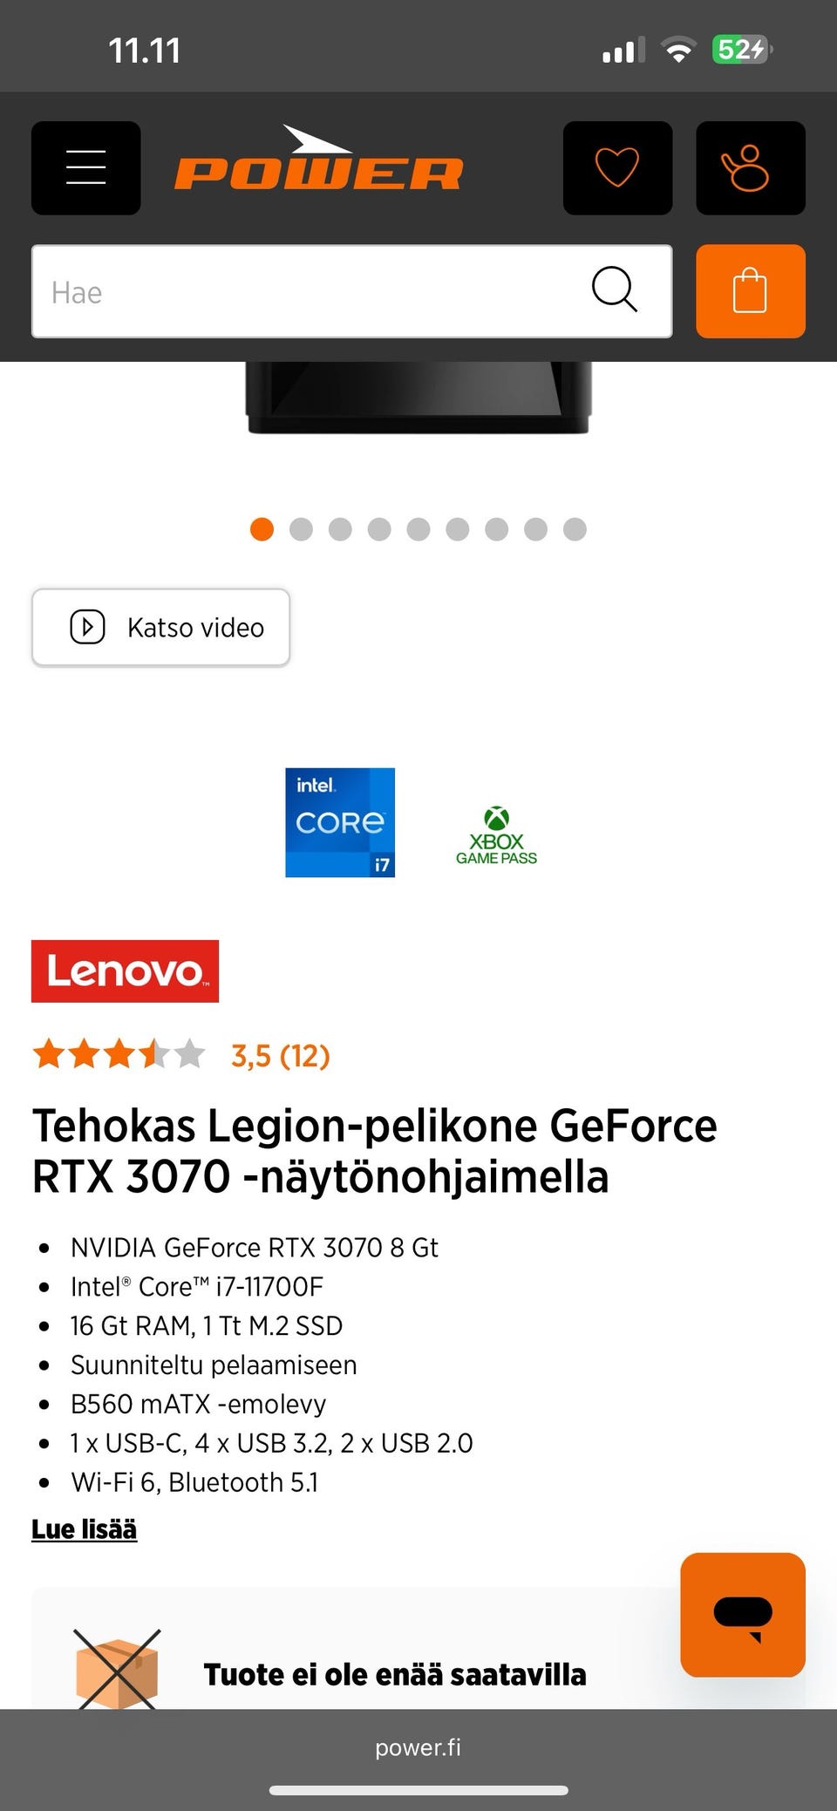Open the wishlist heart icon

(617, 167)
